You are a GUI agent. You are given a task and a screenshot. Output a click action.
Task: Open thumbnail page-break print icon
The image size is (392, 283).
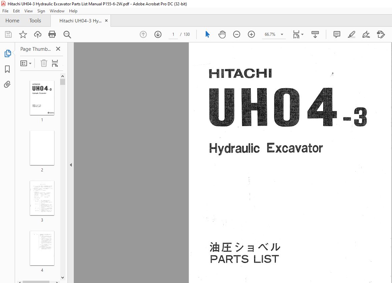point(55,63)
